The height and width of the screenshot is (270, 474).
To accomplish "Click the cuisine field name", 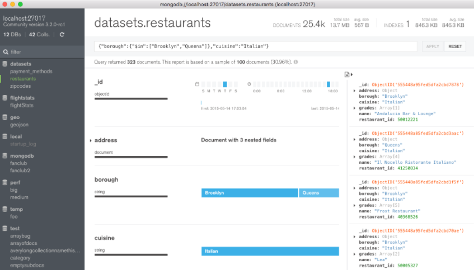I will click(105, 238).
